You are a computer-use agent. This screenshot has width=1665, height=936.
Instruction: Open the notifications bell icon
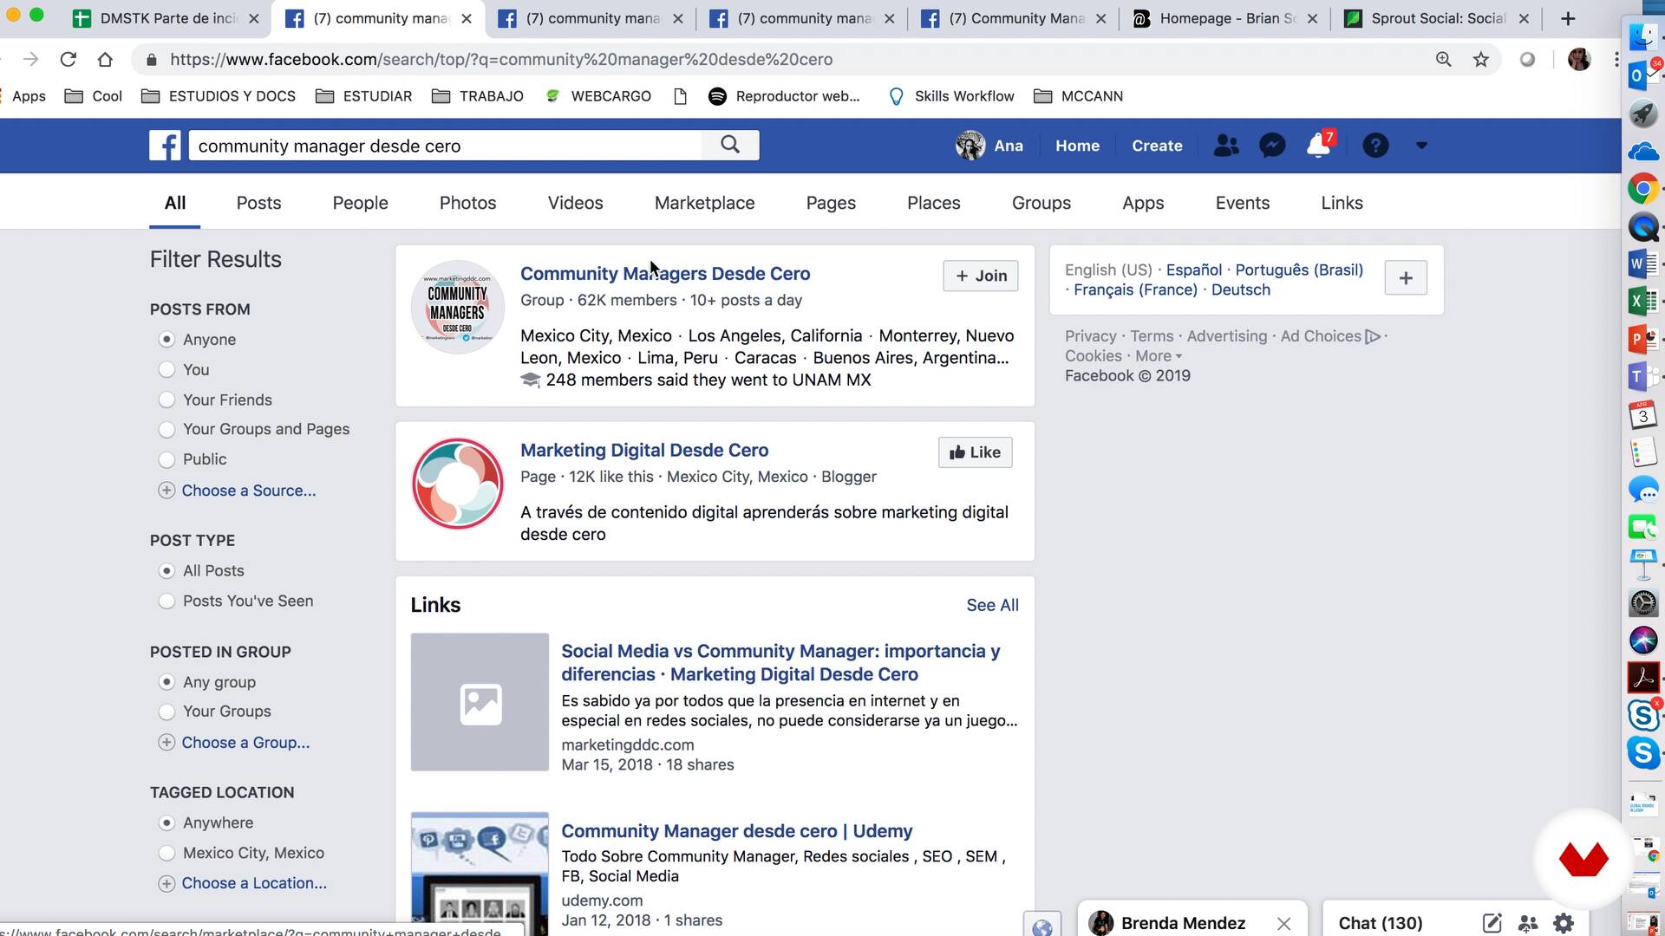coord(1319,145)
